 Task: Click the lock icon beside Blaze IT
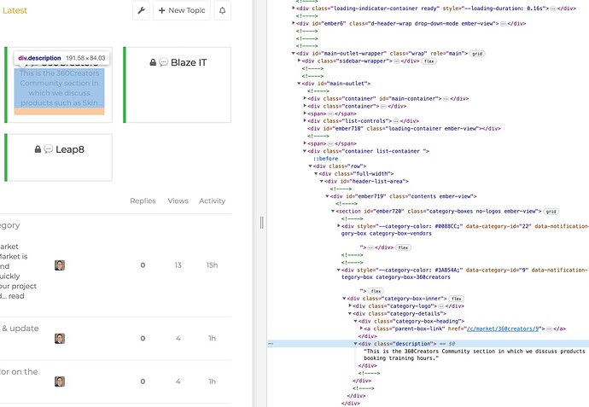(153, 62)
